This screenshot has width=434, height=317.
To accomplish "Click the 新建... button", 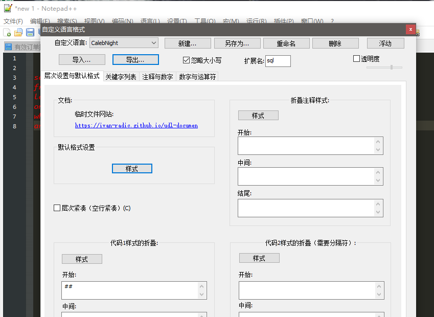I will [188, 43].
